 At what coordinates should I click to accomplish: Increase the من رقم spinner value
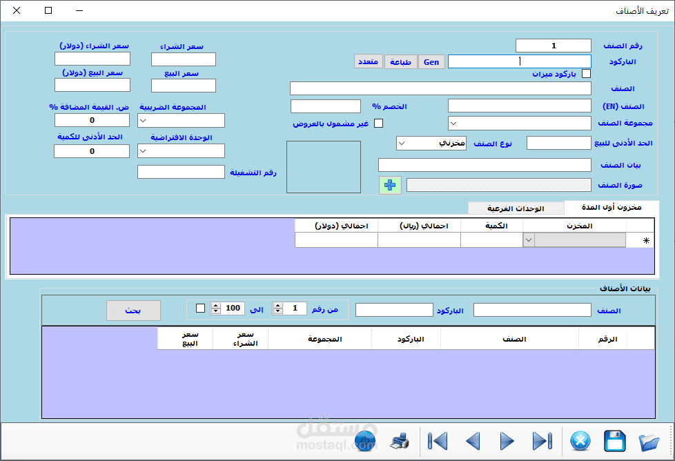pos(278,306)
